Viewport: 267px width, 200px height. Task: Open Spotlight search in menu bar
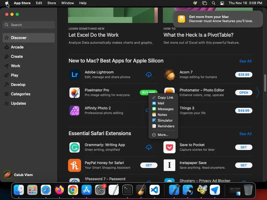[214, 3]
